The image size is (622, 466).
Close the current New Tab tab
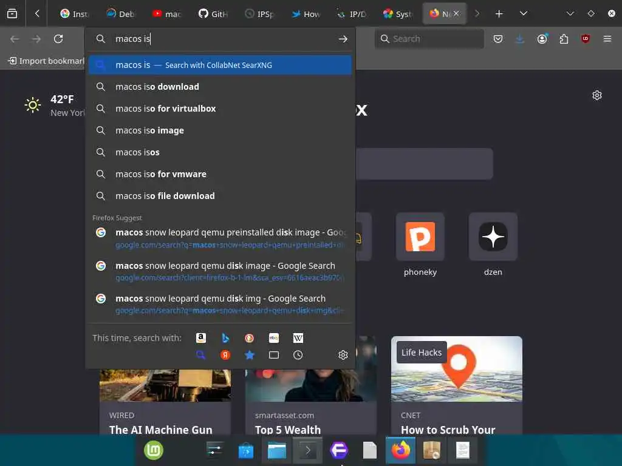(456, 13)
